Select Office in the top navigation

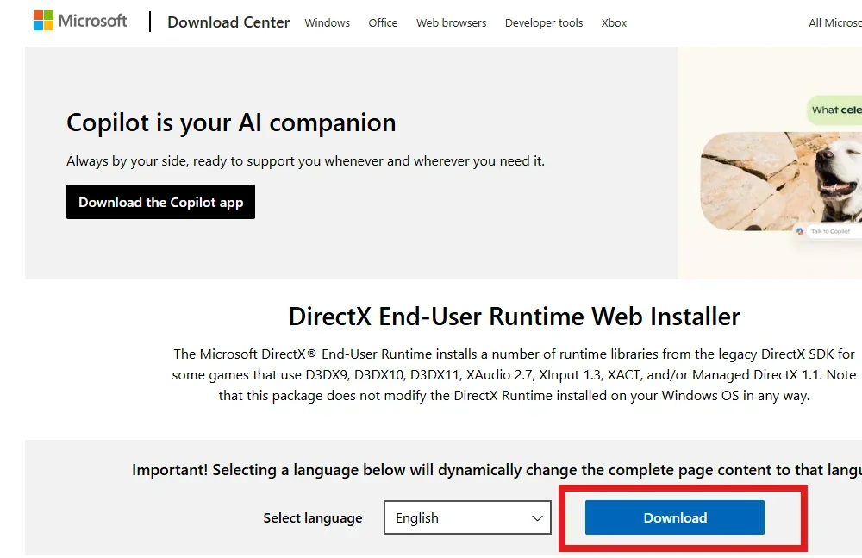pyautogui.click(x=383, y=23)
